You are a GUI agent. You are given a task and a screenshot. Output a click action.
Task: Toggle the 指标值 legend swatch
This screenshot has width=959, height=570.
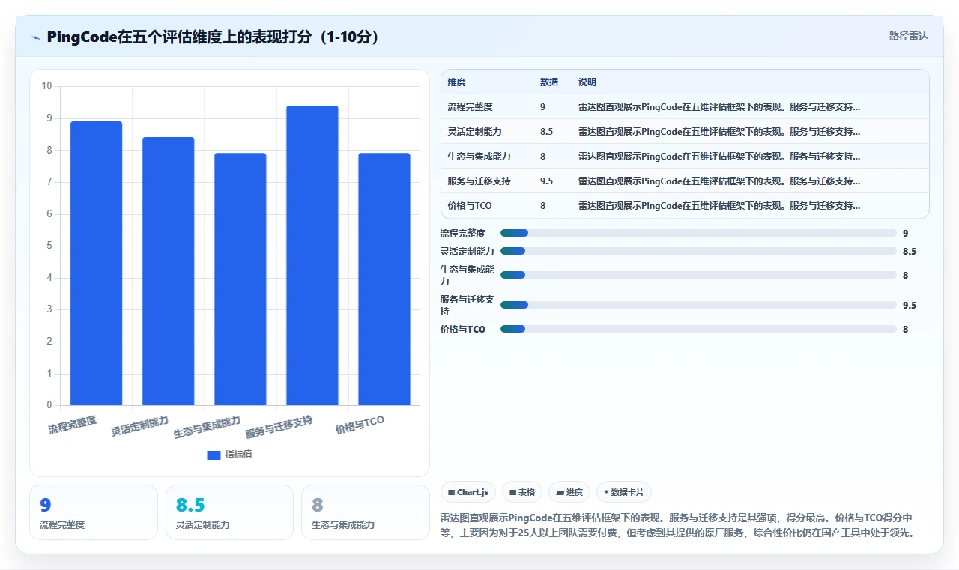click(x=214, y=455)
